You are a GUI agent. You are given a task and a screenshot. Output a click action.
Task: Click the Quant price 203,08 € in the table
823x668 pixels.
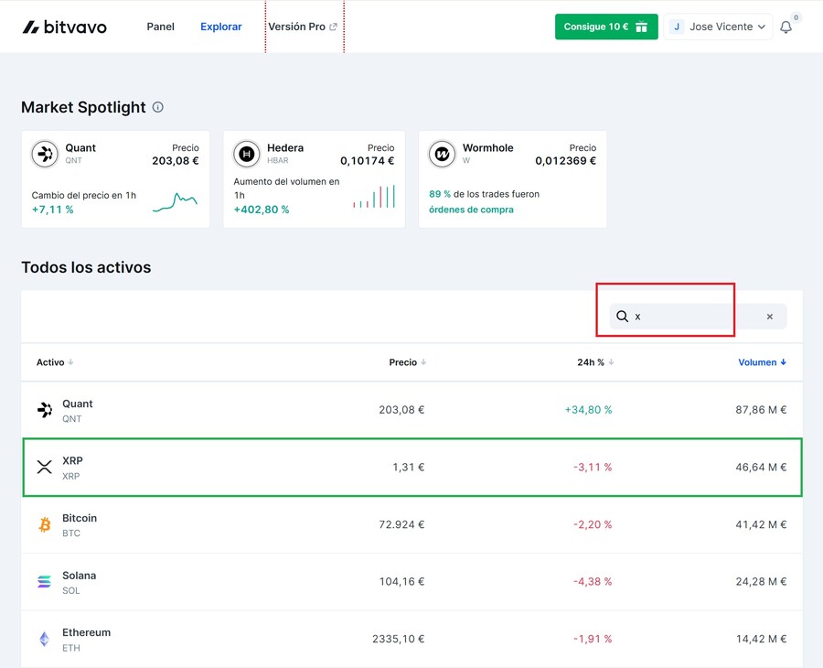pyautogui.click(x=401, y=410)
